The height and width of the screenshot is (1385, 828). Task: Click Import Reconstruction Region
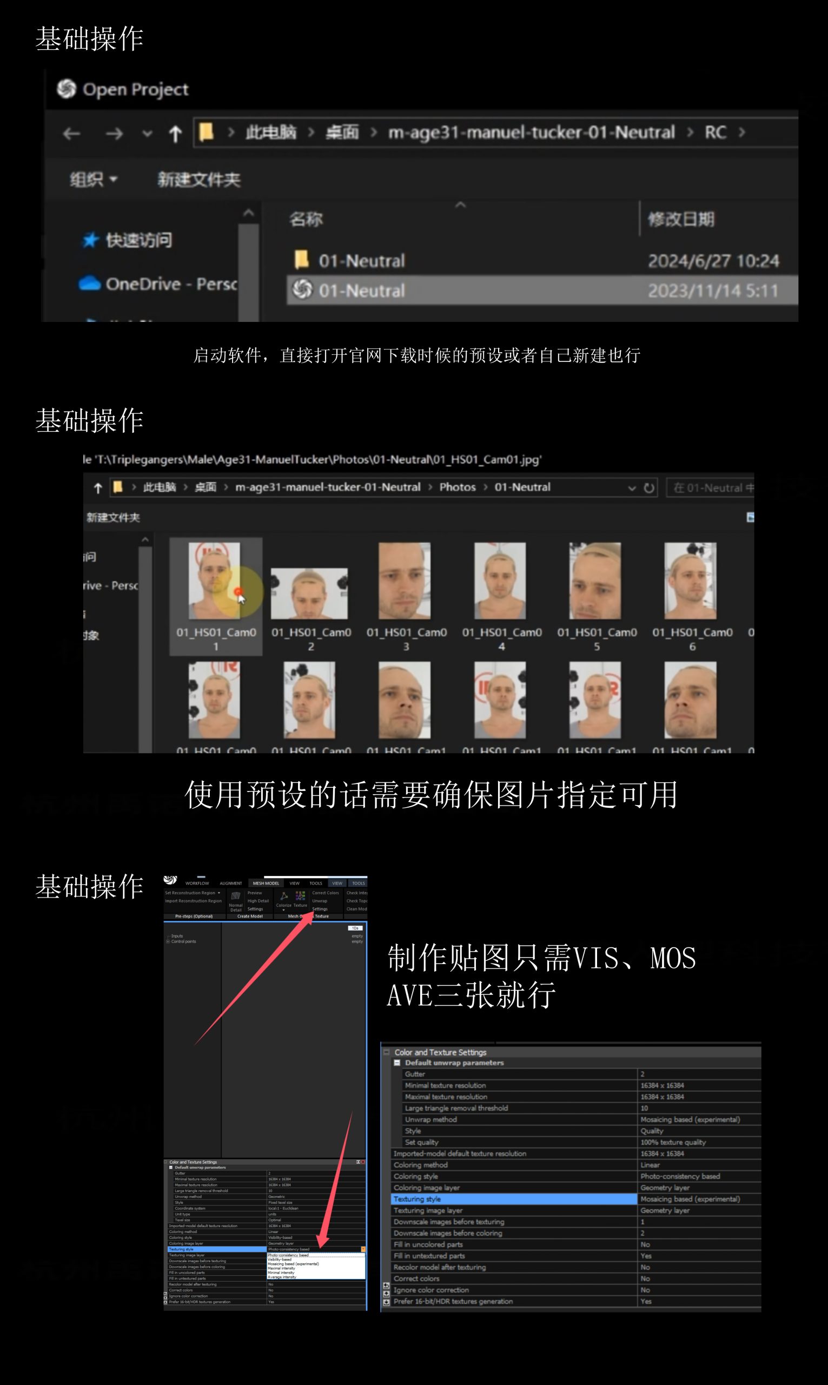pos(193,901)
